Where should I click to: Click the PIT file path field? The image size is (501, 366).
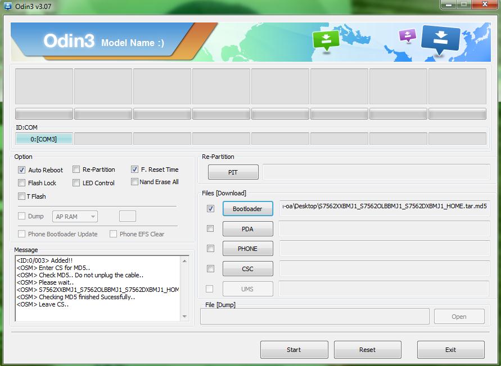[x=376, y=172]
